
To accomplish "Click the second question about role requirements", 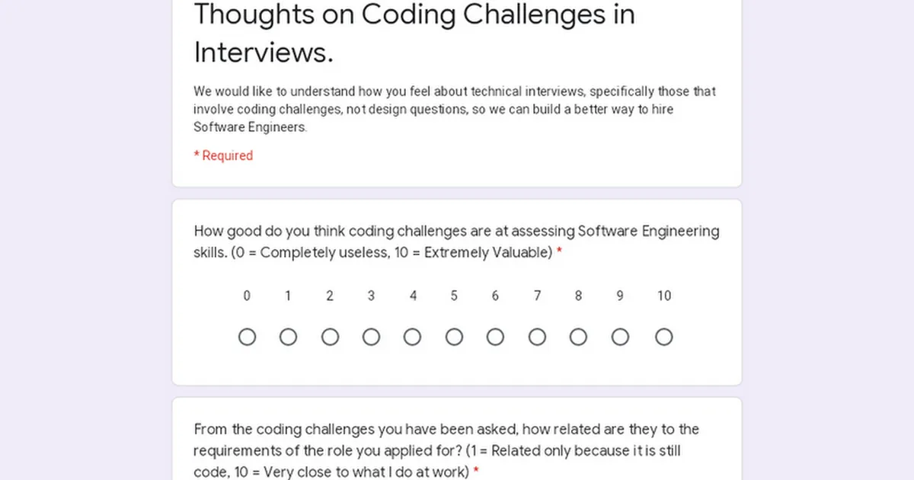I will point(446,450).
